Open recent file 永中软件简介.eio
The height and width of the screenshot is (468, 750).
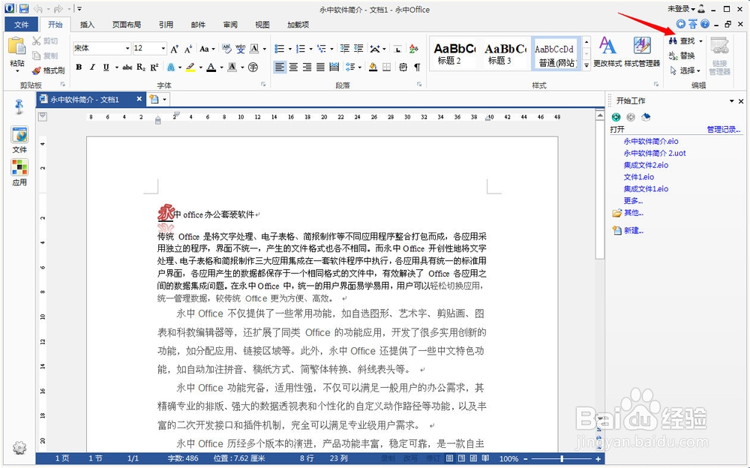click(651, 141)
